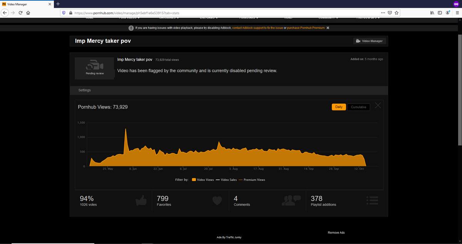This screenshot has width=462, height=244.
Task: Toggle the Premium Views legend filter
Action: point(252,180)
